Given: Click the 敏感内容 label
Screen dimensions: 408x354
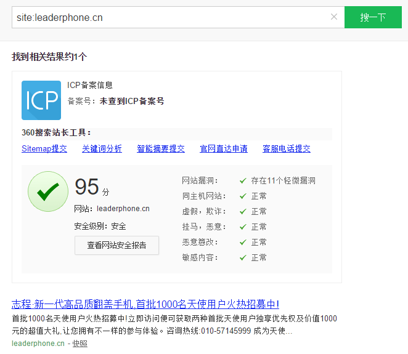Looking at the screenshot, I should [200, 257].
